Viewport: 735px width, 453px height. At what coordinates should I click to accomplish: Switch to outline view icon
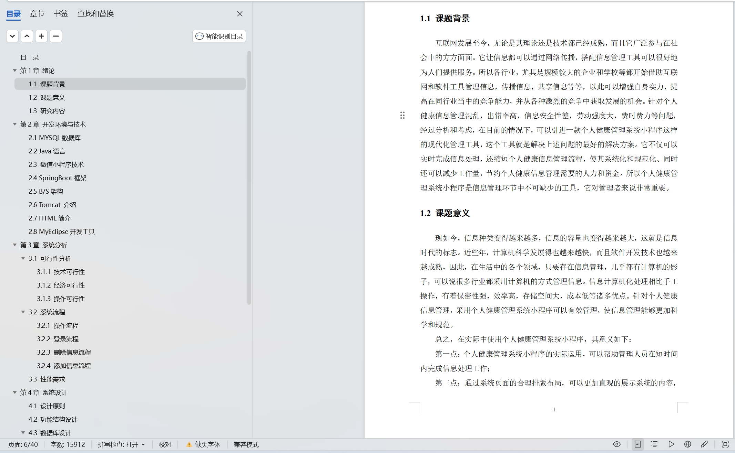[654, 444]
